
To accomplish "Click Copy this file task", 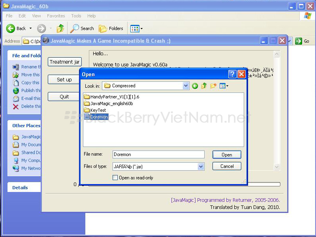I will [26, 83].
